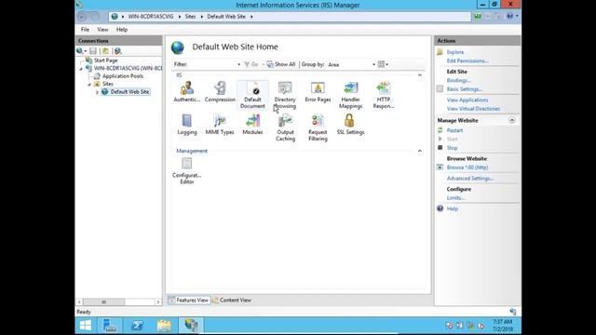Open Handler Mappings feature
Image resolution: width=596 pixels, height=335 pixels.
click(x=350, y=95)
